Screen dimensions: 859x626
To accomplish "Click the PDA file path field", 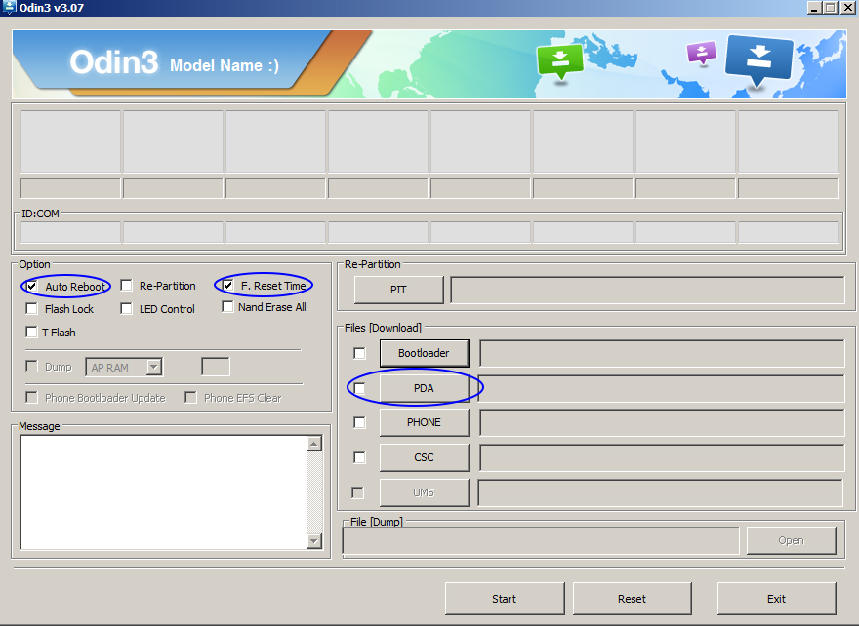I will pyautogui.click(x=662, y=388).
